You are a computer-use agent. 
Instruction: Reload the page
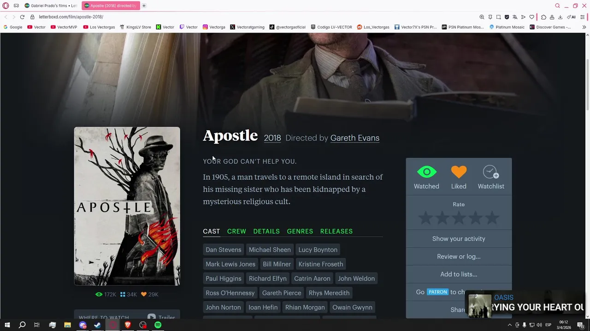point(22,17)
